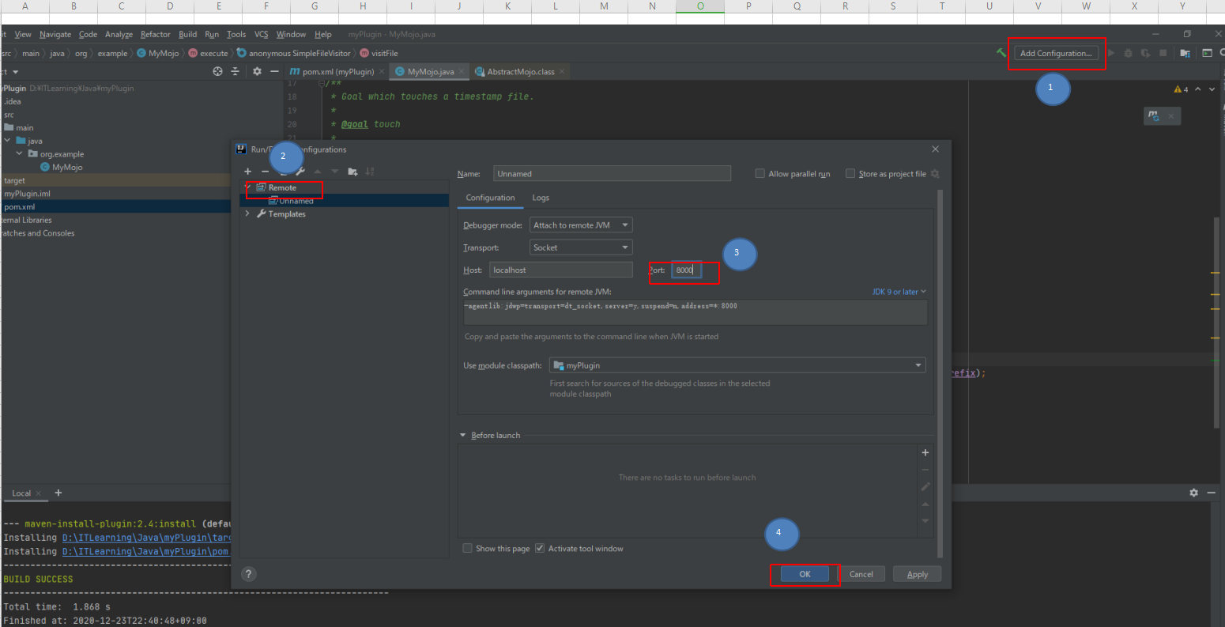Viewport: 1225px width, 627px height.
Task: Open the Project Structure folder icon
Action: click(1185, 53)
